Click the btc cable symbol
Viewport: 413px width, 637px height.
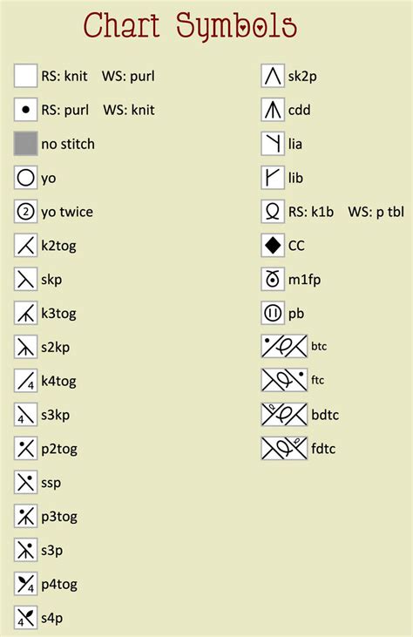284,347
